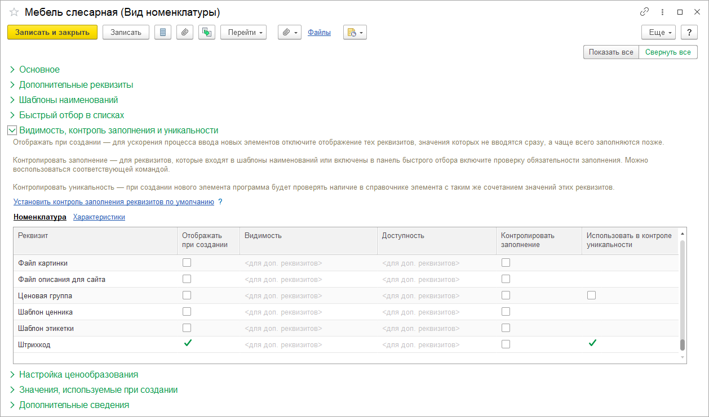Open help with the question mark button

pyautogui.click(x=689, y=33)
